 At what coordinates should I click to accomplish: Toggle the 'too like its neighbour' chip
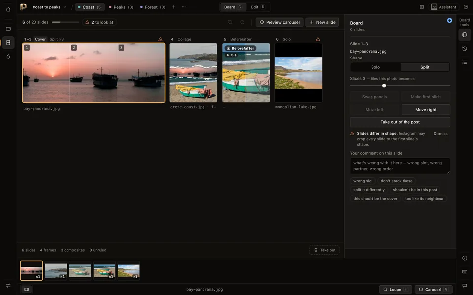pyautogui.click(x=424, y=198)
